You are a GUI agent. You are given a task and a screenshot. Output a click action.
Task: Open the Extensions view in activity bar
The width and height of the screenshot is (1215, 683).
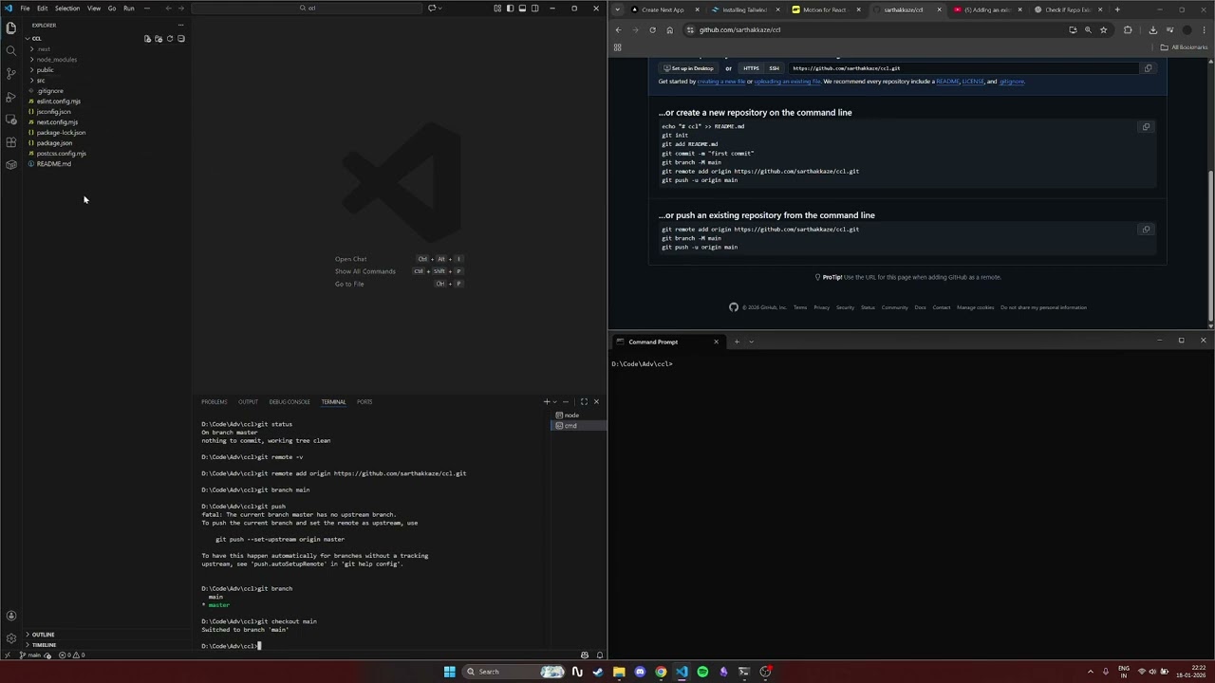11,142
